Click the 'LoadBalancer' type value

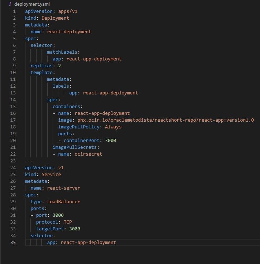coord(63,202)
